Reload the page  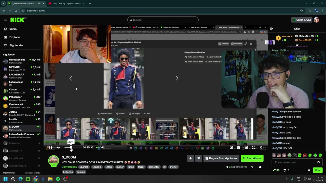16,11
